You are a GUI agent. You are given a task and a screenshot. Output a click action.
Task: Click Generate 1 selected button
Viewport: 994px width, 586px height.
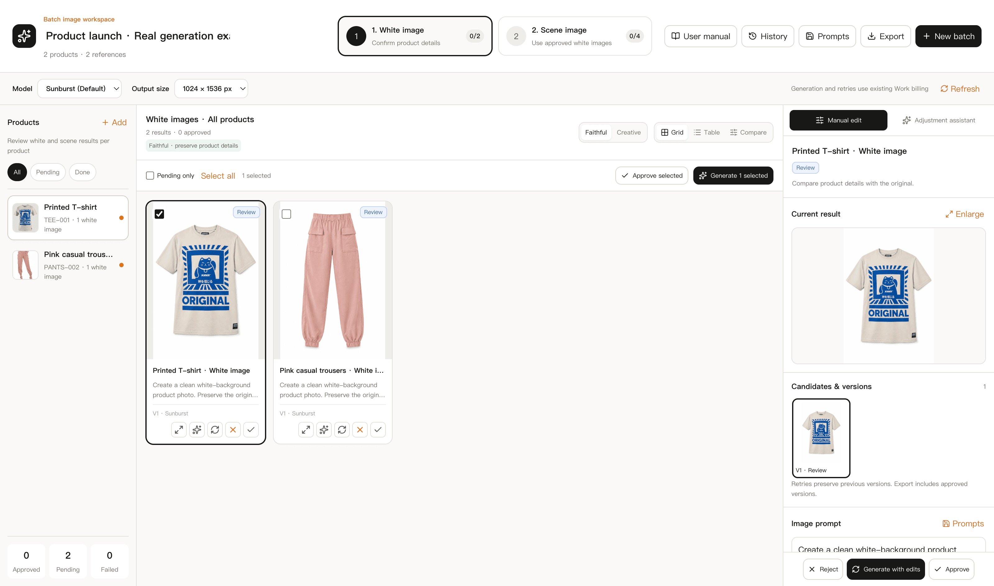[733, 176]
